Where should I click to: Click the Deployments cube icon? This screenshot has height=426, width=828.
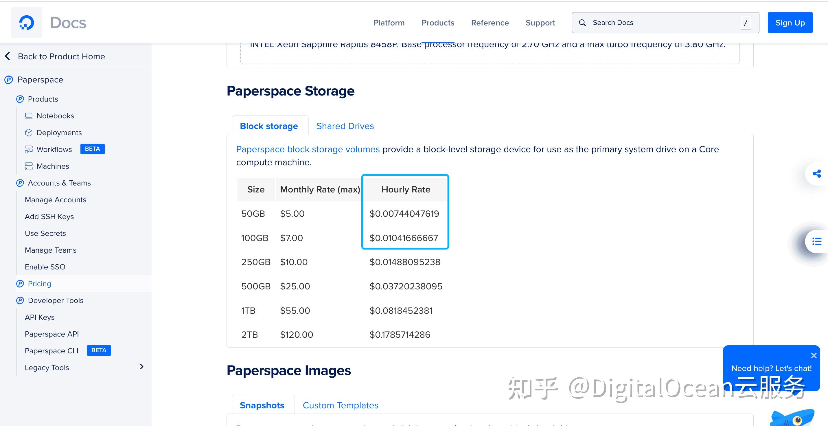29,133
